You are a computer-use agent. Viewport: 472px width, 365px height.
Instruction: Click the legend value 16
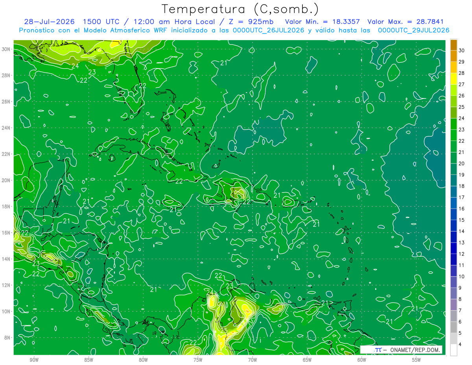click(461, 209)
